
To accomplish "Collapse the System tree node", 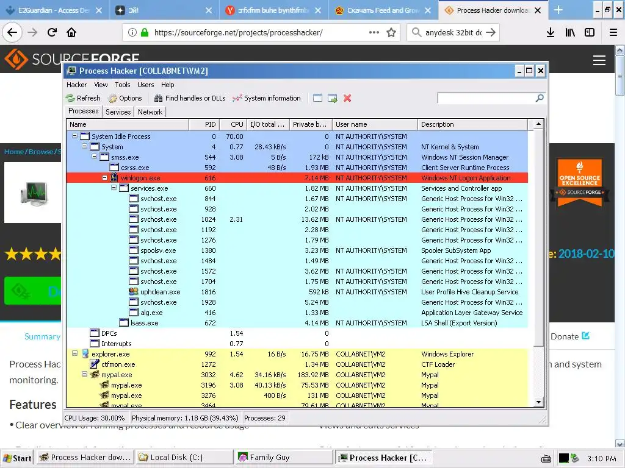I will tap(84, 146).
